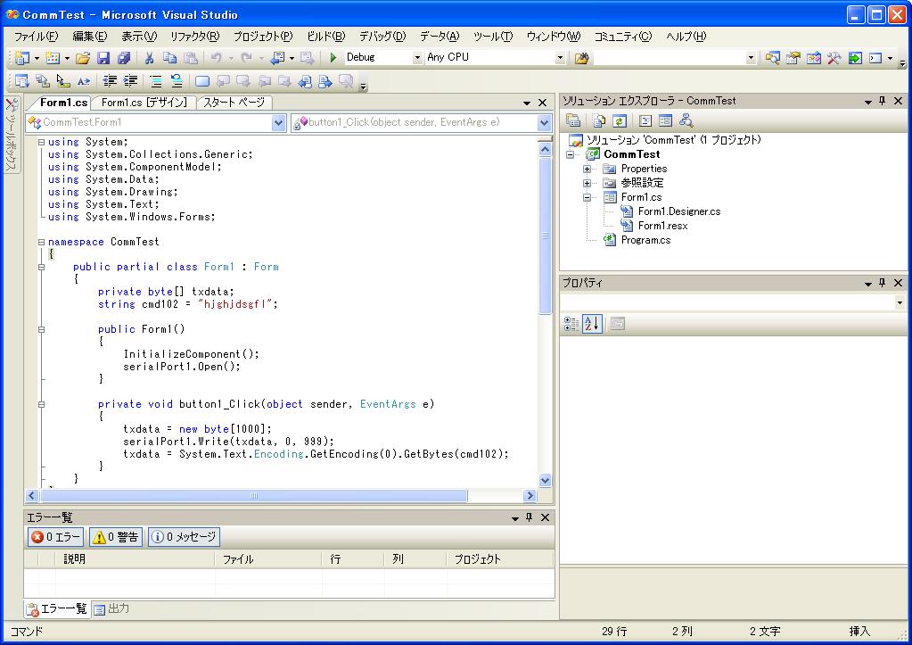Increase line indent in the text editor toolbar
912x645 pixels.
130,81
